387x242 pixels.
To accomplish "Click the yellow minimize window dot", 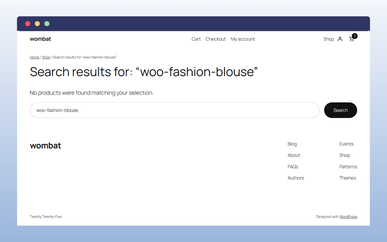I will (37, 24).
